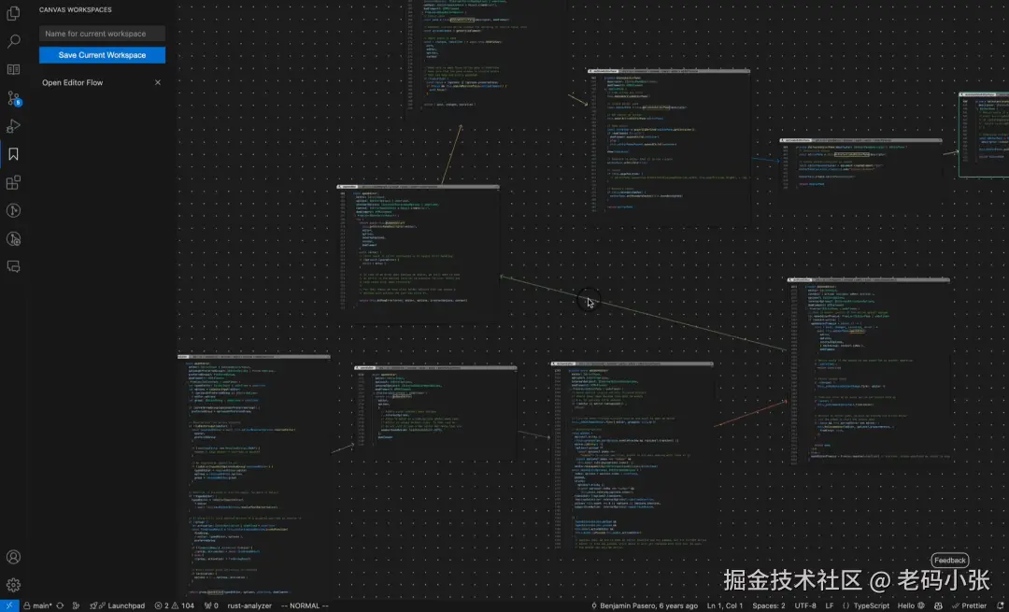Open Source Control view with badge
Image resolution: width=1009 pixels, height=612 pixels.
[13, 98]
